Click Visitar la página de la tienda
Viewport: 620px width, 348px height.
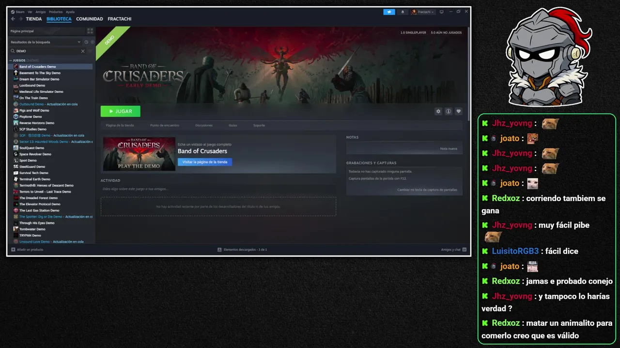click(205, 162)
